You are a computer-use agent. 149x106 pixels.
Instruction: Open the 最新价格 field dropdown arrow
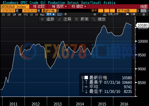click(58, 11)
